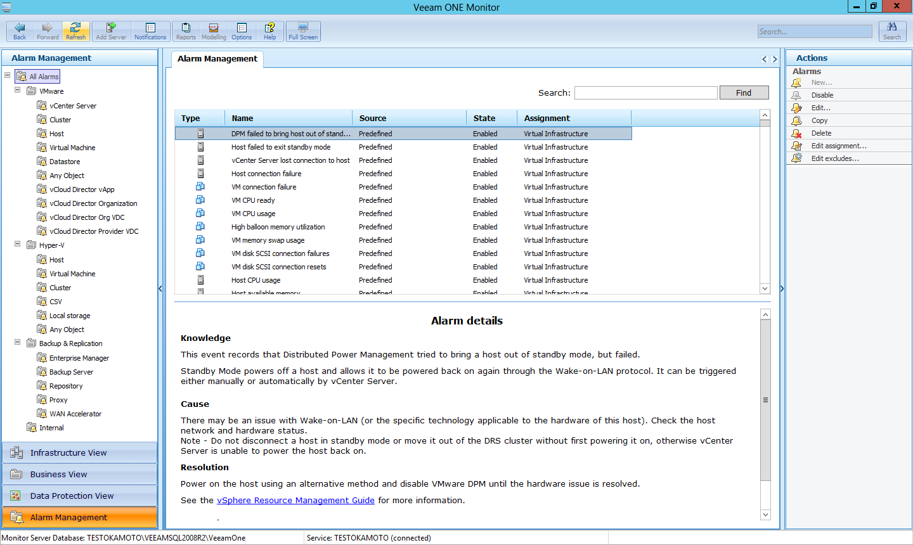The width and height of the screenshot is (913, 545).
Task: Click the Modelling toolbar icon
Action: [x=214, y=31]
